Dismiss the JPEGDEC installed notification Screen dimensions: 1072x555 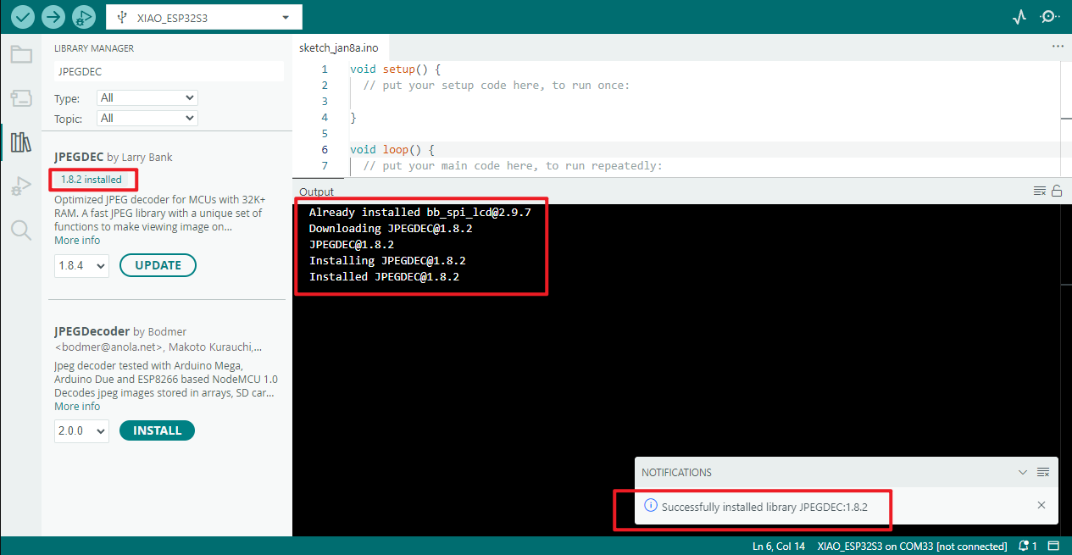(1041, 506)
